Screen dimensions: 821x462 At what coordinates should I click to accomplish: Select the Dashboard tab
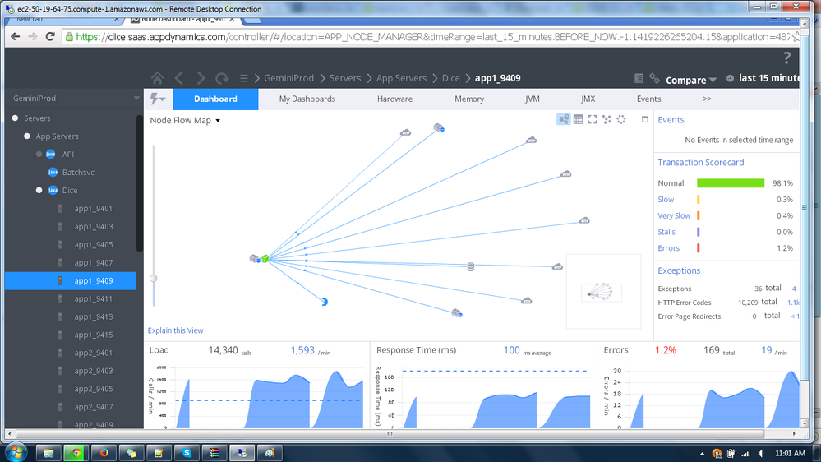[x=215, y=99]
